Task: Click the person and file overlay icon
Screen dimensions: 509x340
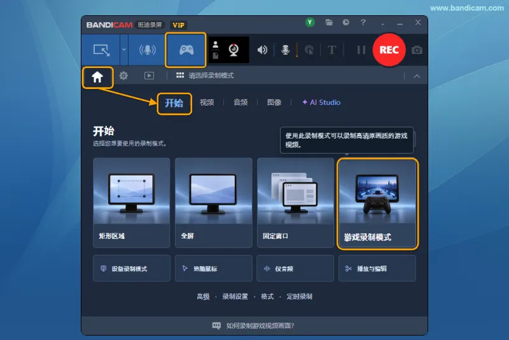Action: pyautogui.click(x=215, y=50)
